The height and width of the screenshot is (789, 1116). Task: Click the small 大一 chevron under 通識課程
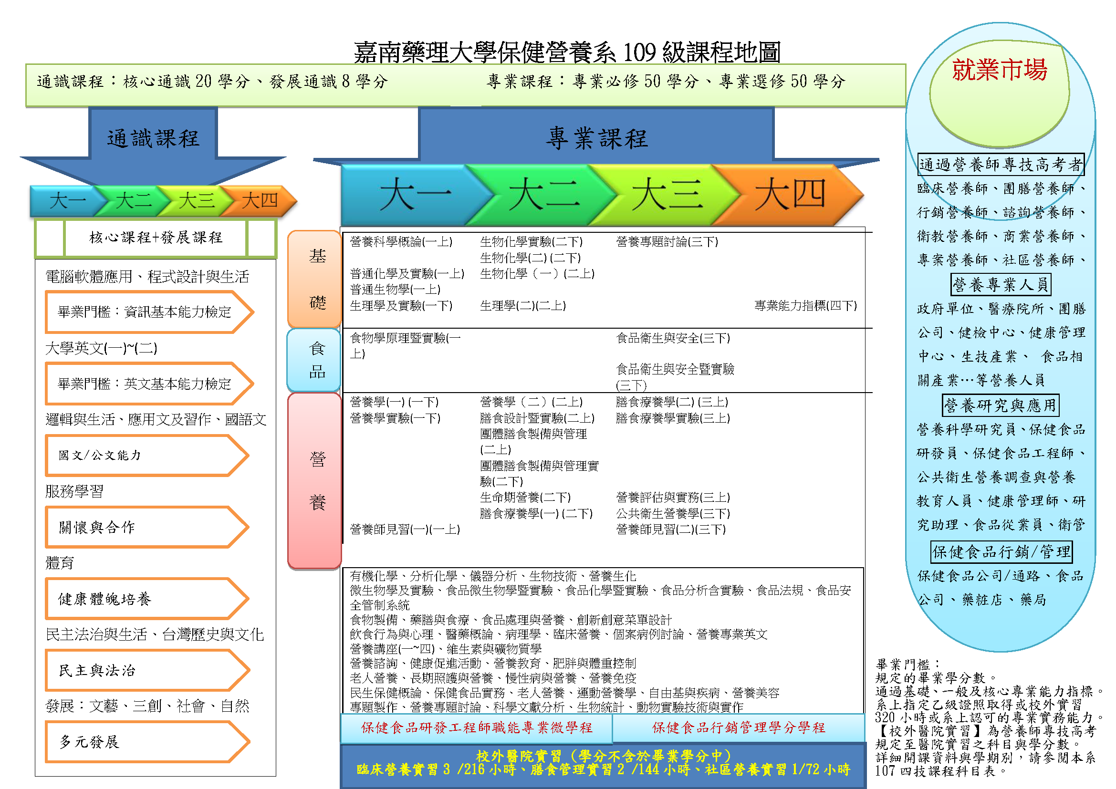click(68, 201)
